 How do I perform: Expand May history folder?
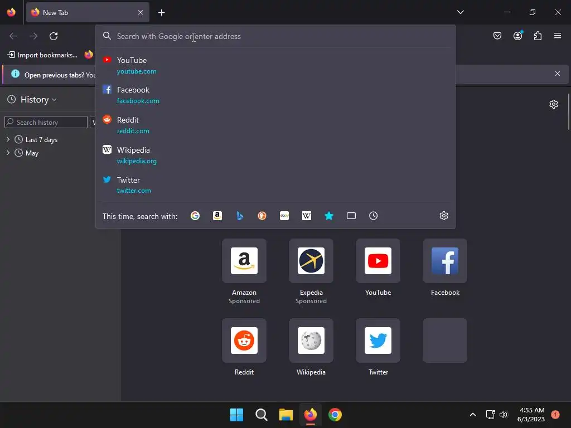coord(8,153)
